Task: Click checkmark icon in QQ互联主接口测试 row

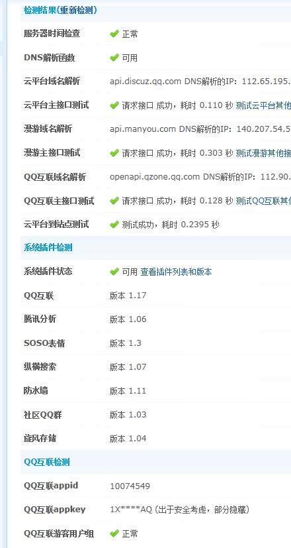Action: tap(114, 201)
